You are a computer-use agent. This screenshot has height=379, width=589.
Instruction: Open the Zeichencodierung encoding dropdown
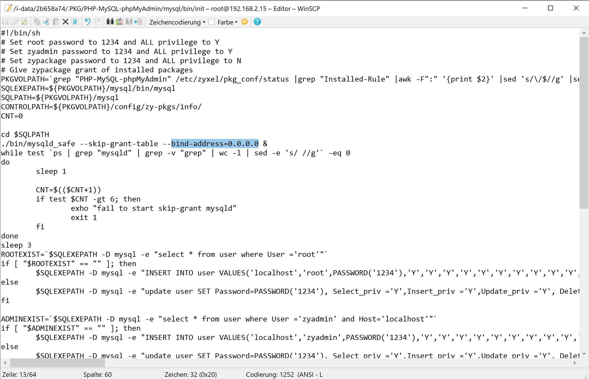click(x=177, y=22)
